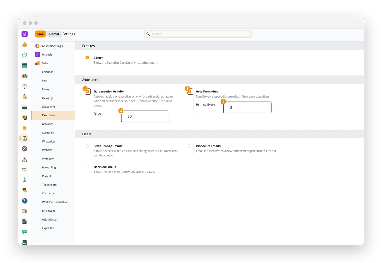Uncheck the Circuit feature checkbox
The width and height of the screenshot is (382, 263).
[x=87, y=58]
